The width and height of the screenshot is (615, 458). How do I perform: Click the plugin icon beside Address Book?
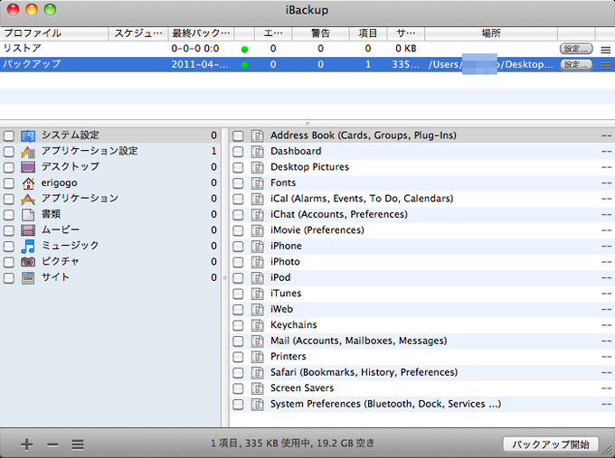257,136
